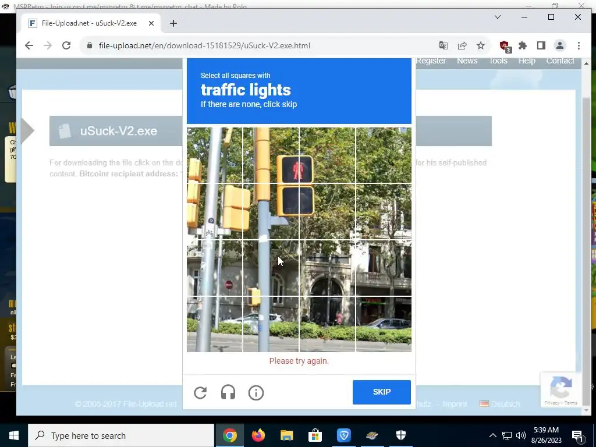Image resolution: width=596 pixels, height=447 pixels.
Task: Open Windows Security shield on taskbar
Action: (400, 435)
